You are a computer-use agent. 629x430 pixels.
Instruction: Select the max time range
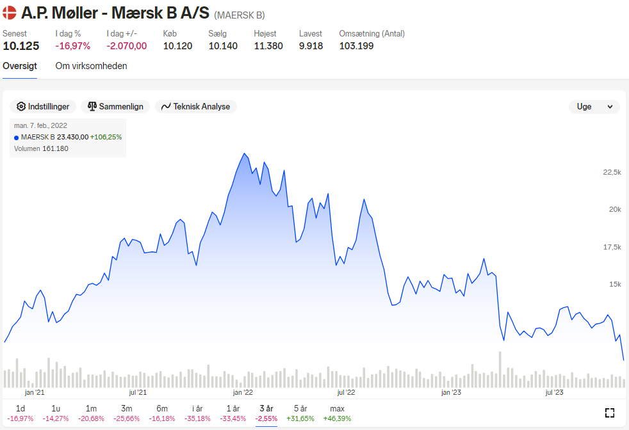(x=337, y=413)
